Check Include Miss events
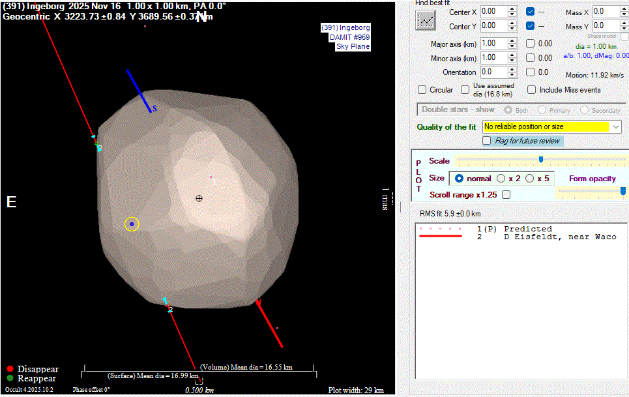This screenshot has width=629, height=397. [x=532, y=90]
